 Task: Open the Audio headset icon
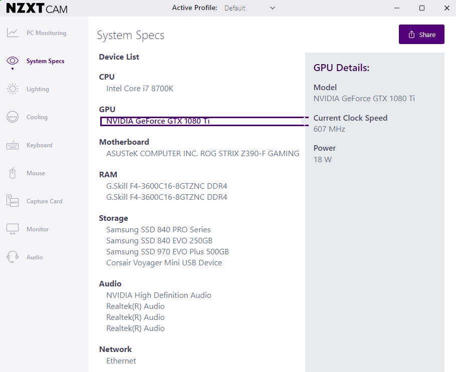pyautogui.click(x=13, y=257)
